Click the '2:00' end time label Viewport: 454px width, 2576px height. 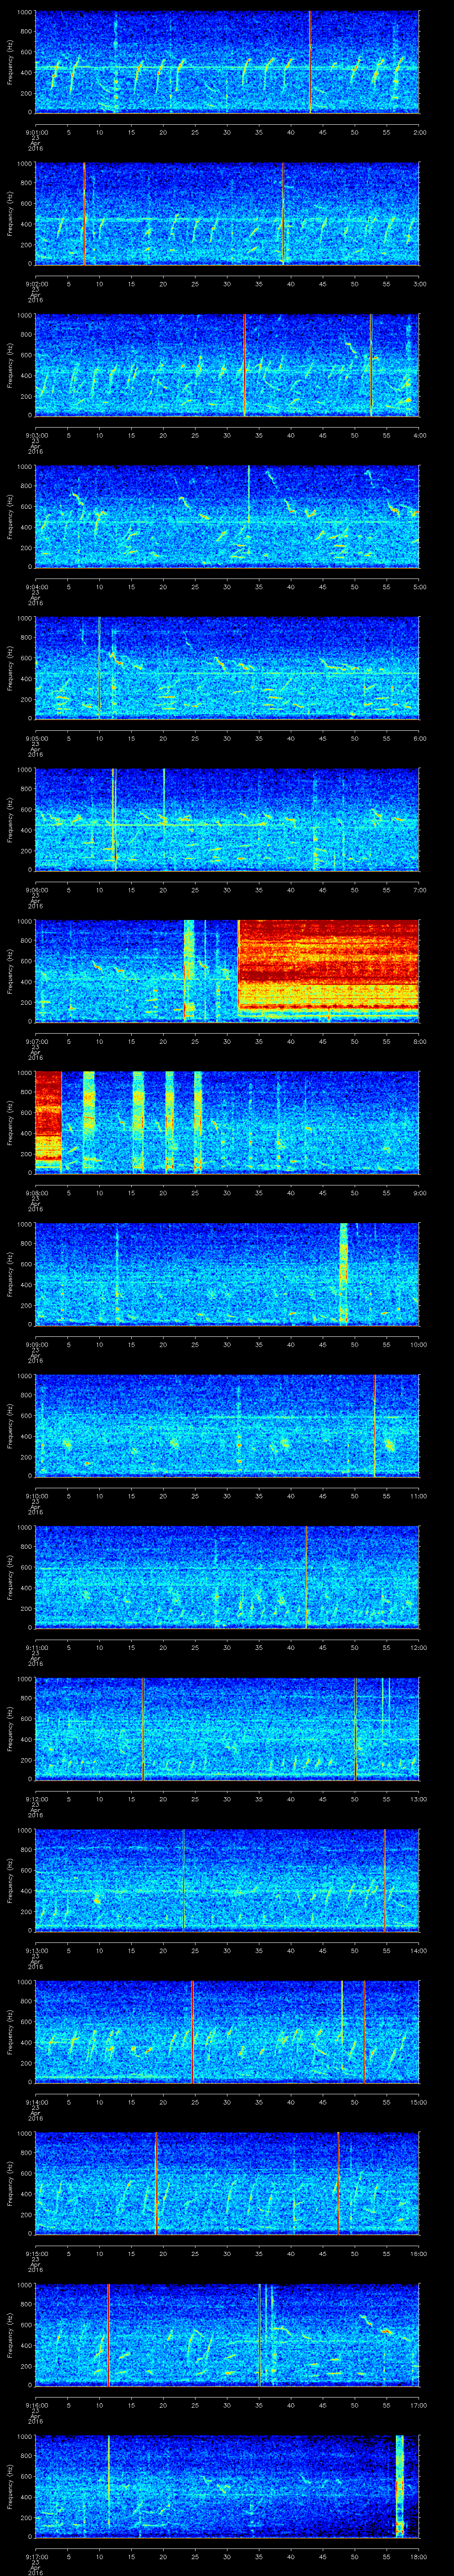[419, 131]
